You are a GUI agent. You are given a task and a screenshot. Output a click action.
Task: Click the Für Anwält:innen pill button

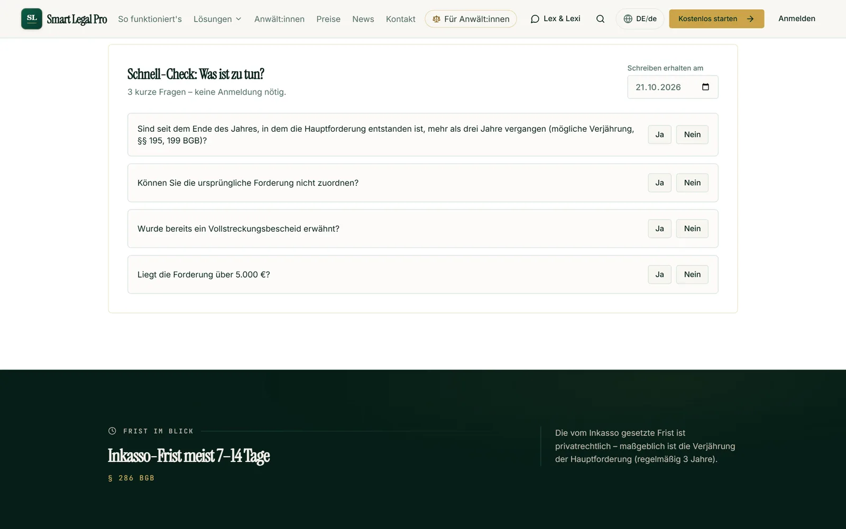point(471,19)
